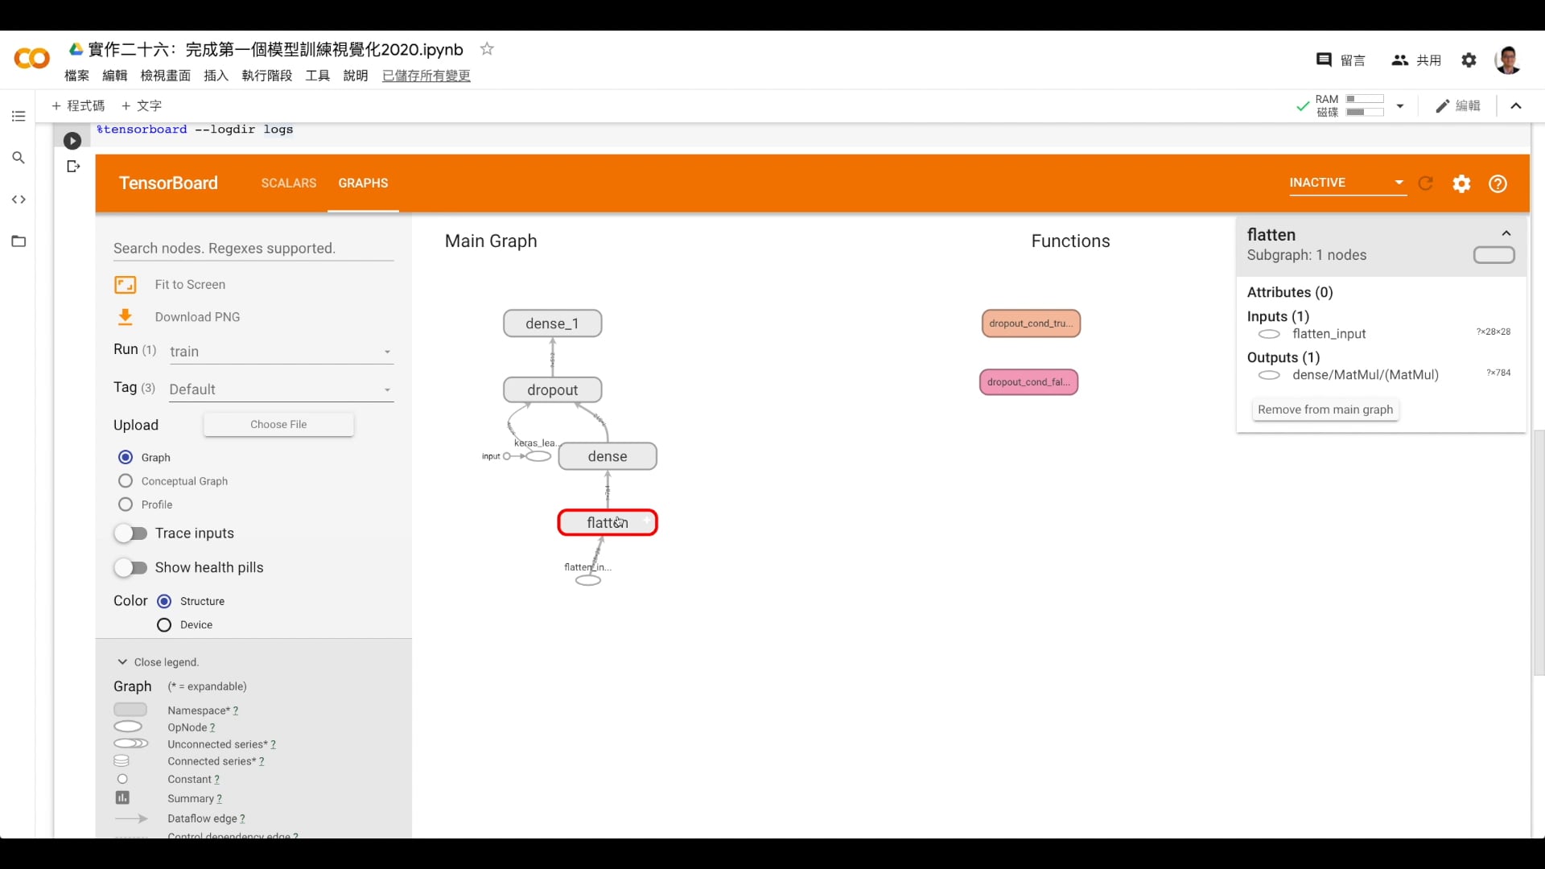This screenshot has height=869, width=1545.
Task: Open the 執行階段 menu
Action: (266, 76)
